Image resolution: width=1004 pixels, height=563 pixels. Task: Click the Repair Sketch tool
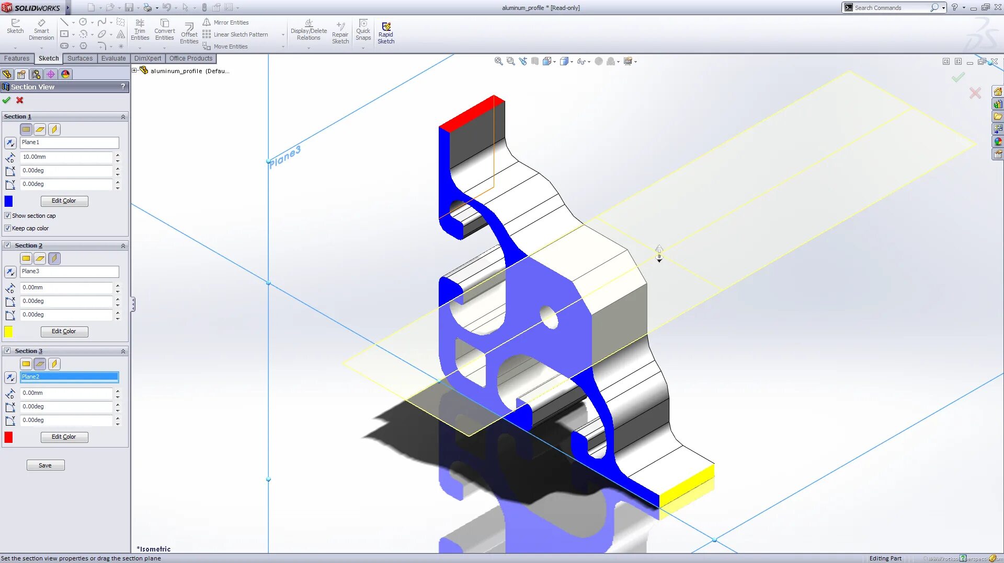click(340, 31)
